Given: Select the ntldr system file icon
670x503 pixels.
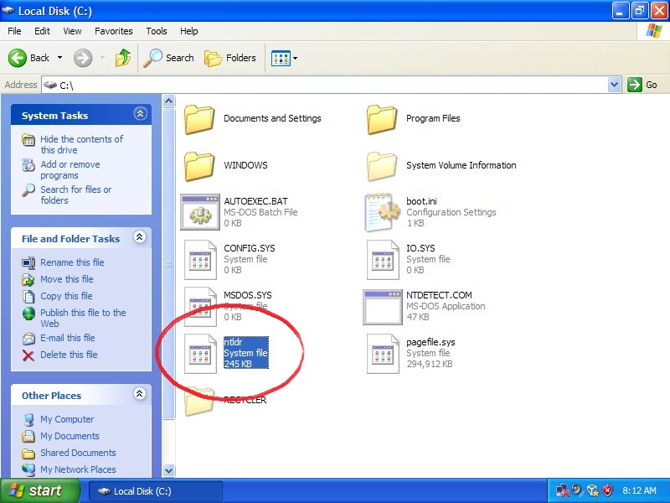Looking at the screenshot, I should (x=200, y=353).
